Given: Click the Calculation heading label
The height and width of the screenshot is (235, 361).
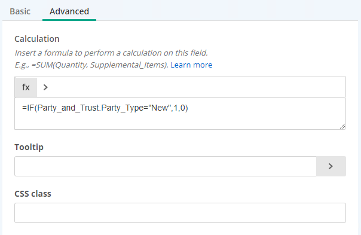Looking at the screenshot, I should 37,39.
